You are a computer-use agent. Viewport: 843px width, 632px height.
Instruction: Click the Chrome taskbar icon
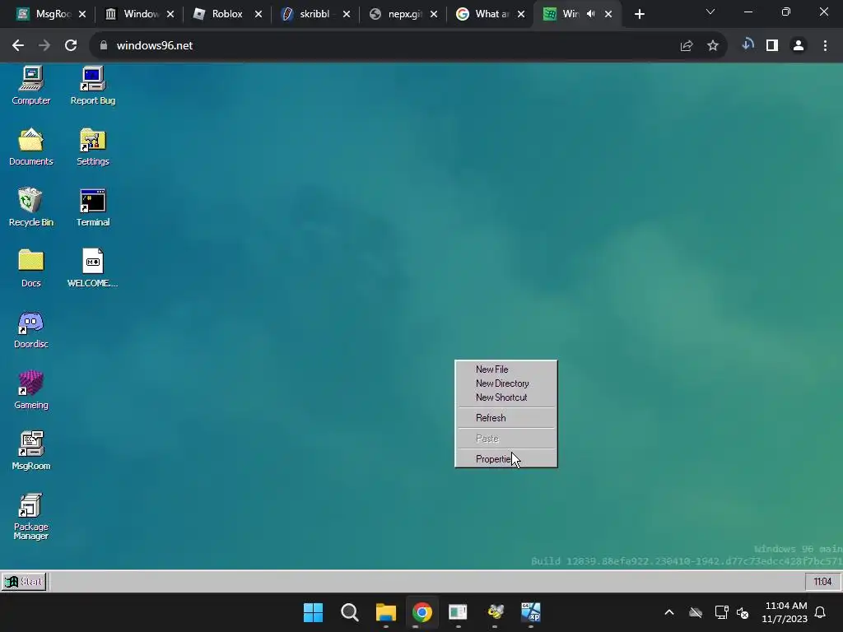click(x=422, y=612)
